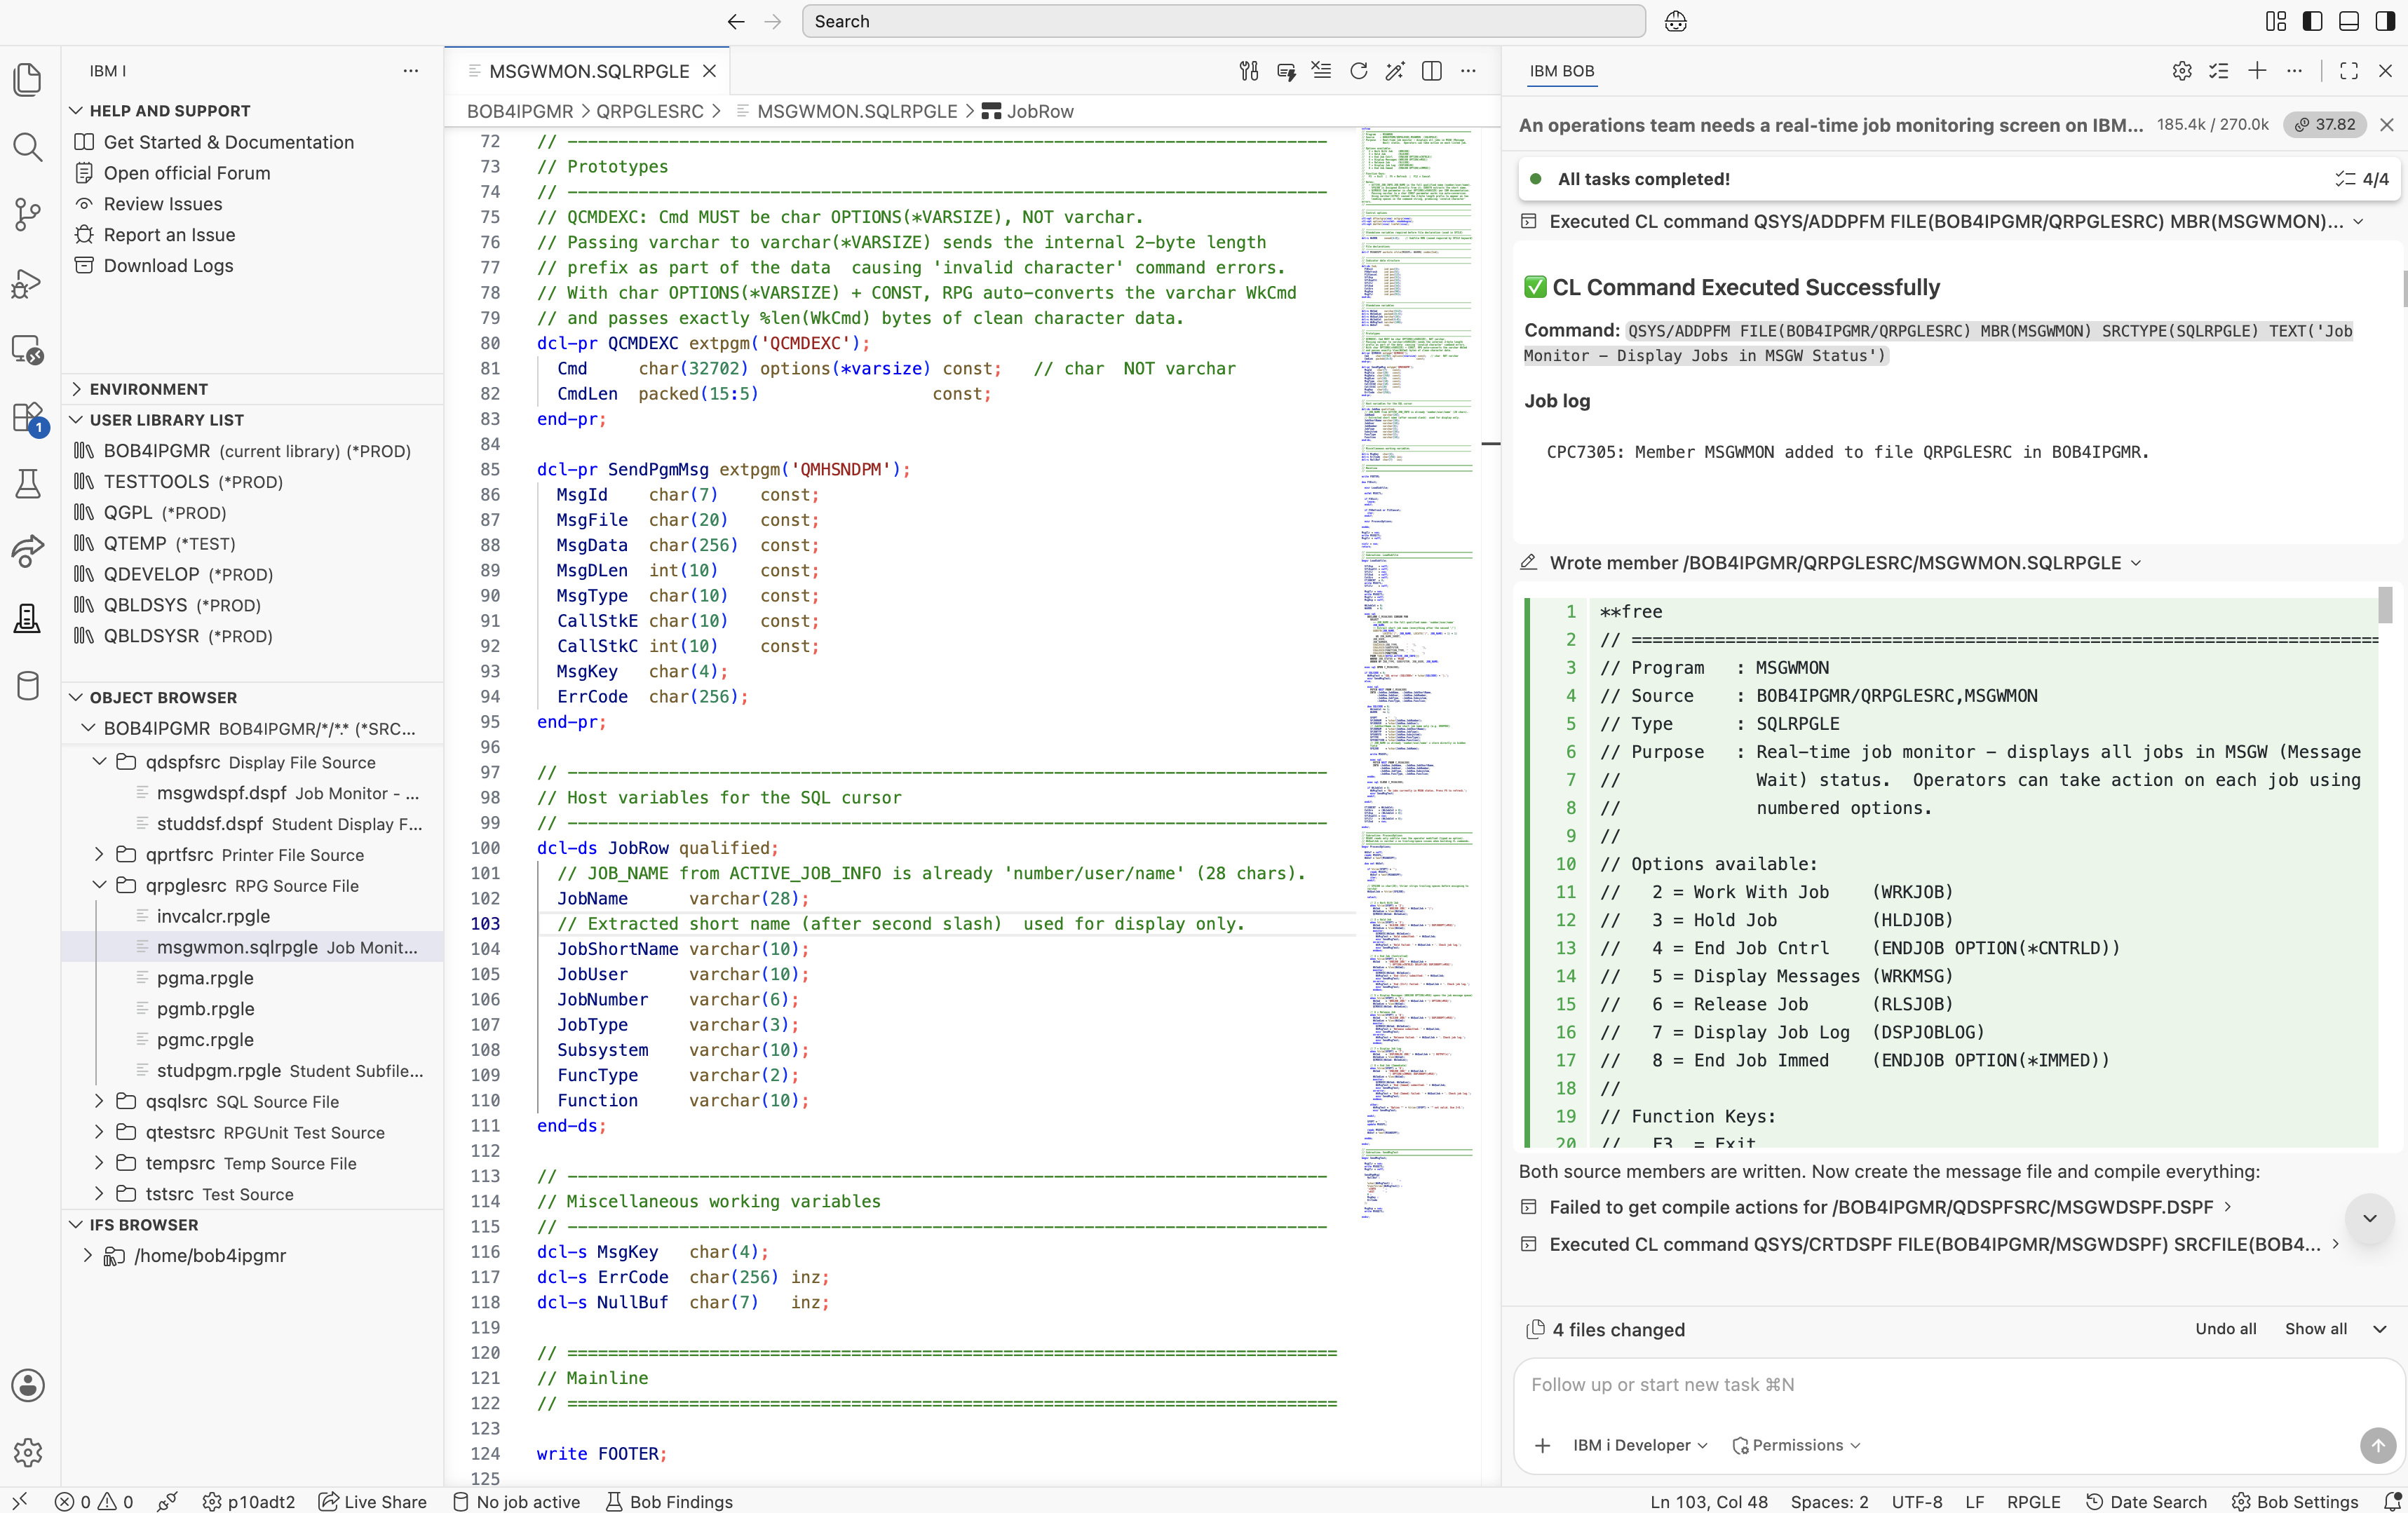Click JobRow in the breadcrumb
The height and width of the screenshot is (1513, 2408).
1039,111
